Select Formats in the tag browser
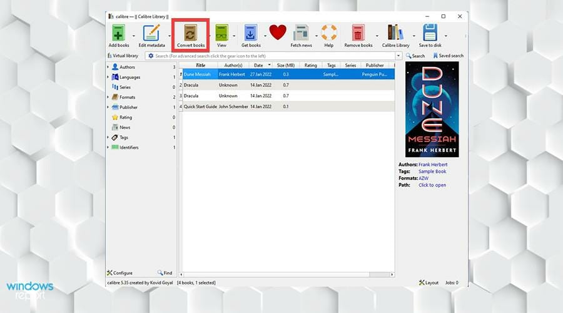Viewport: 563px width, 313px height. (127, 97)
